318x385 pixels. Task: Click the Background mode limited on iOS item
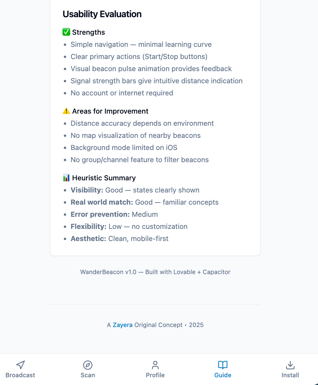(x=124, y=148)
